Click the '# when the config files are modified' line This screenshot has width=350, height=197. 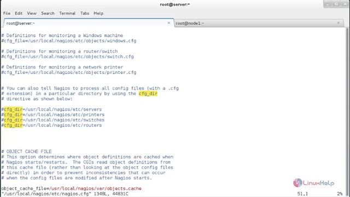coord(77,178)
